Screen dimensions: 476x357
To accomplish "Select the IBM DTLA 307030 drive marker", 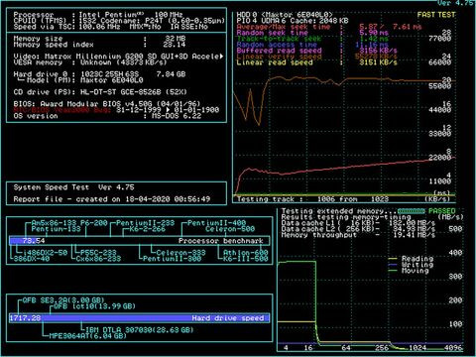I will [140, 329].
